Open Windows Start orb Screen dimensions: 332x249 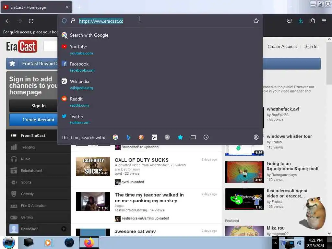click(9, 243)
